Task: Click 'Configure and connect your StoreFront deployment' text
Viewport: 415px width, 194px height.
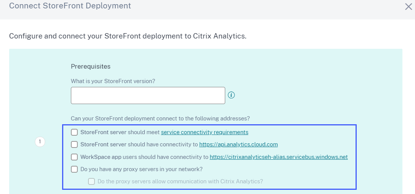Action: click(128, 36)
